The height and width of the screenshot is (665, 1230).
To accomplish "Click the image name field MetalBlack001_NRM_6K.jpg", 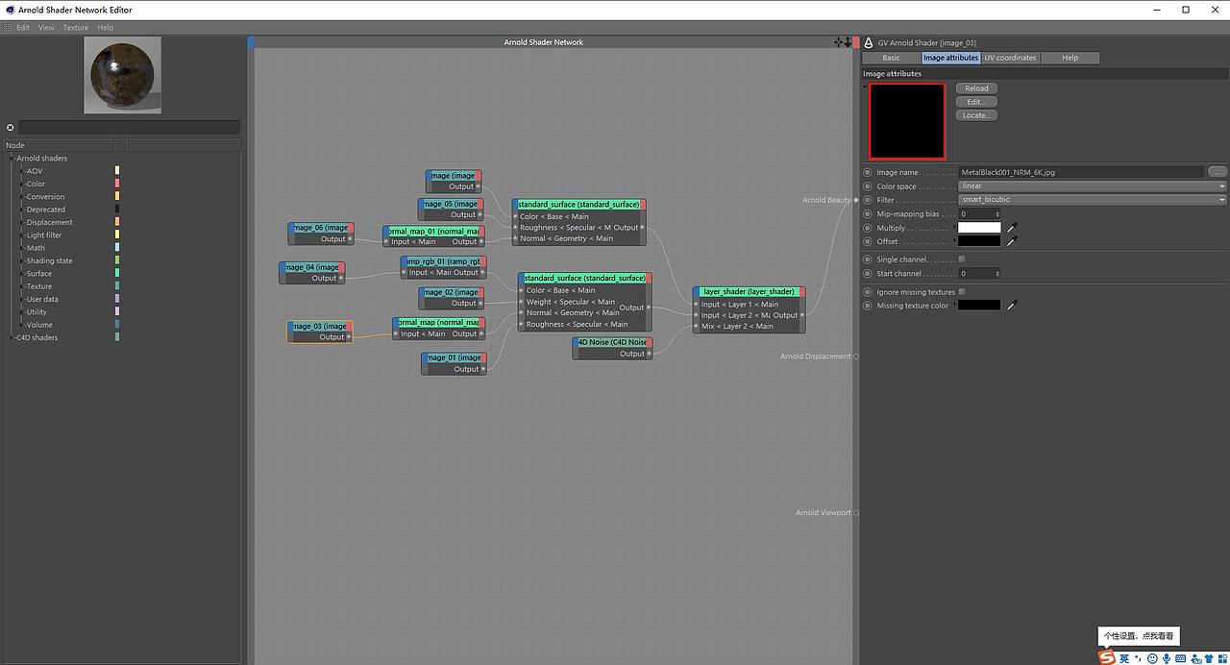I will click(x=1081, y=173).
